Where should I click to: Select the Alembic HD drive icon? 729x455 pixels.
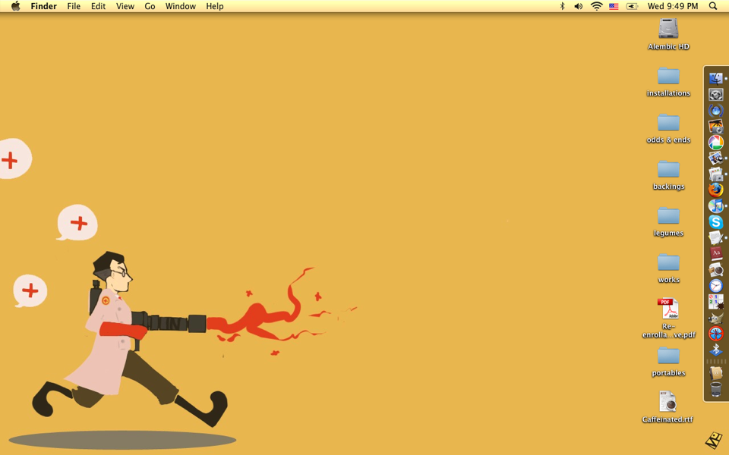tap(668, 29)
